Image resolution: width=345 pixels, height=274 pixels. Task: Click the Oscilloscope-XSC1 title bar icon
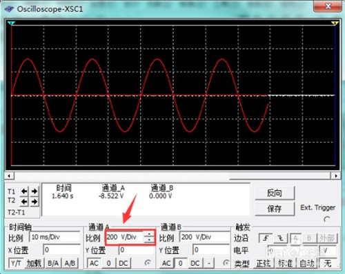[x=9, y=9]
